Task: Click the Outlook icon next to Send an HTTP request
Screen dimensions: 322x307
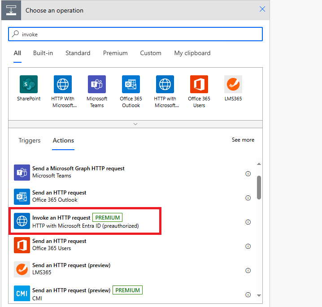Action: (x=22, y=197)
